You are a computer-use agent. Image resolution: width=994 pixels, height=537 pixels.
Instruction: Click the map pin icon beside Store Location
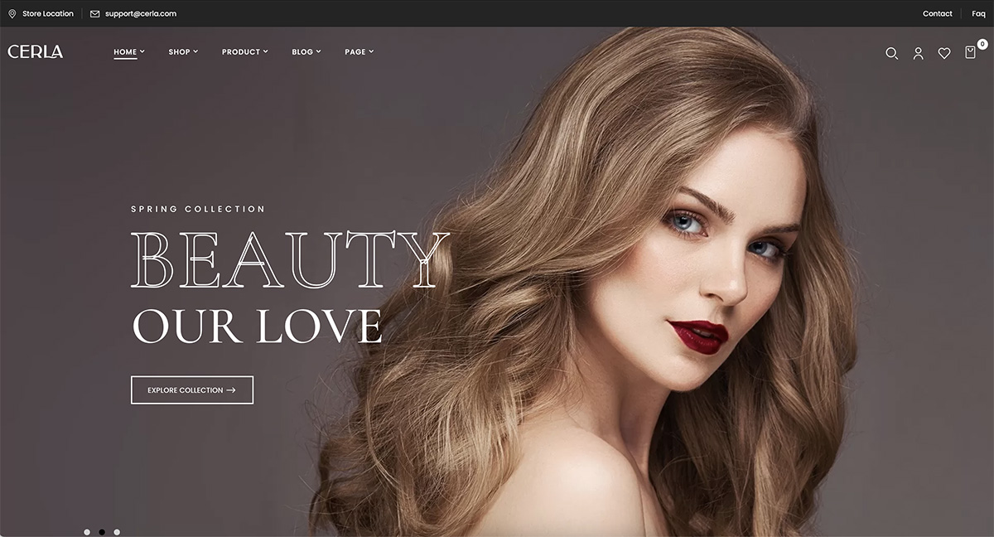pyautogui.click(x=12, y=13)
